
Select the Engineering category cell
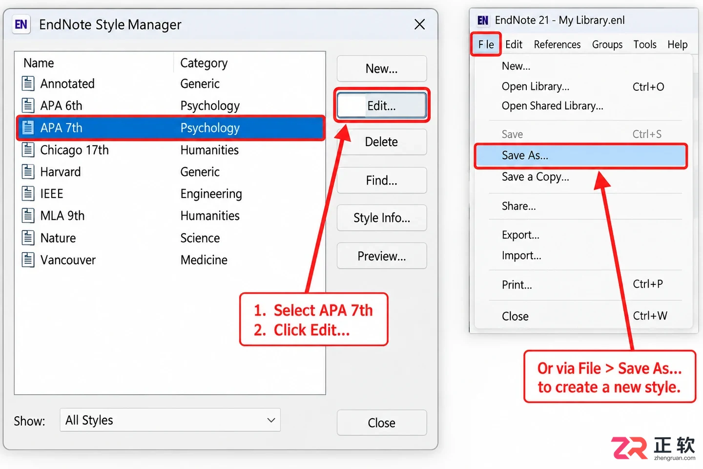pyautogui.click(x=211, y=194)
